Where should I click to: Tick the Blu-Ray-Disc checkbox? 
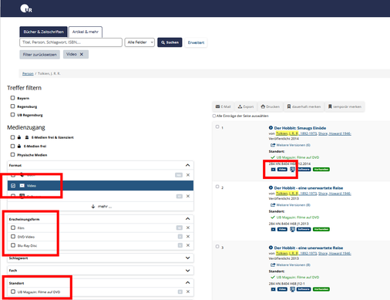click(x=13, y=245)
